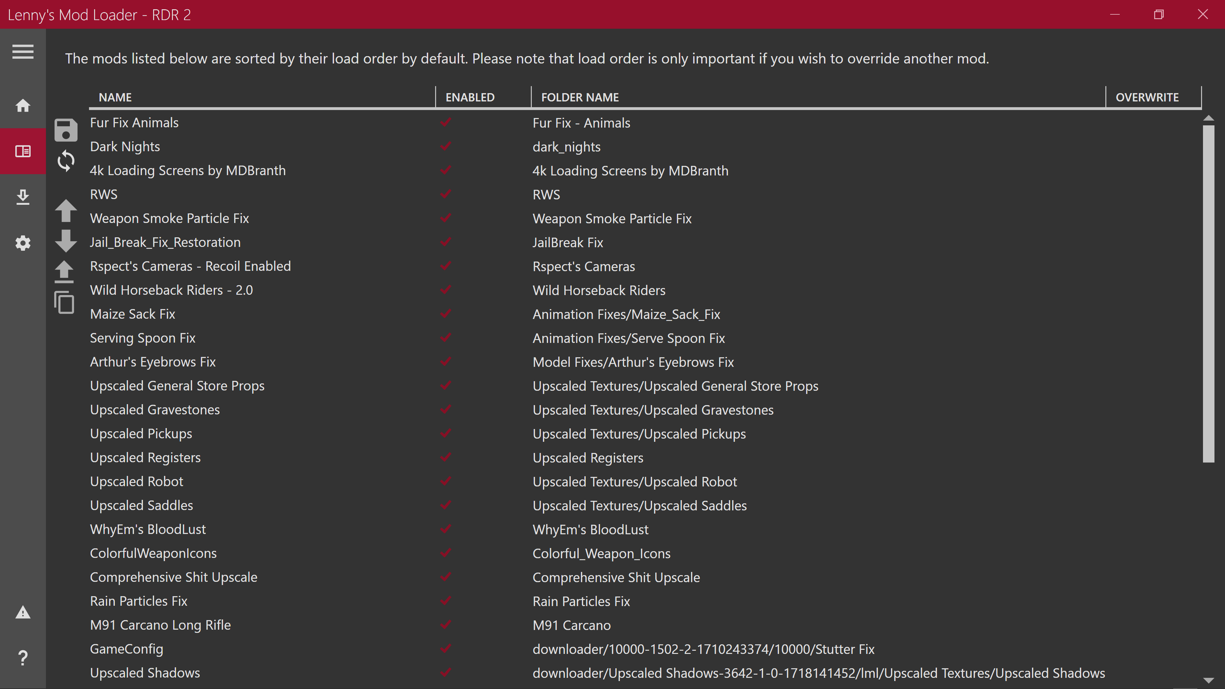Viewport: 1225px width, 689px height.
Task: Click the OVERWRITE column header
Action: [1147, 97]
